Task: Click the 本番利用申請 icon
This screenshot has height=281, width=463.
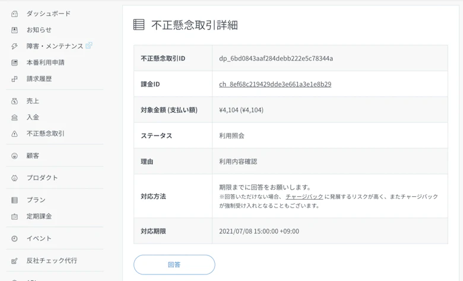Action: pos(15,62)
